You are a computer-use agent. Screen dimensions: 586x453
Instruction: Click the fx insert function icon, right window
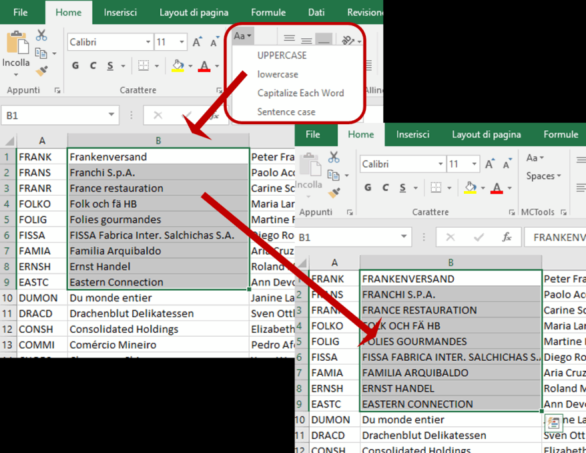507,237
